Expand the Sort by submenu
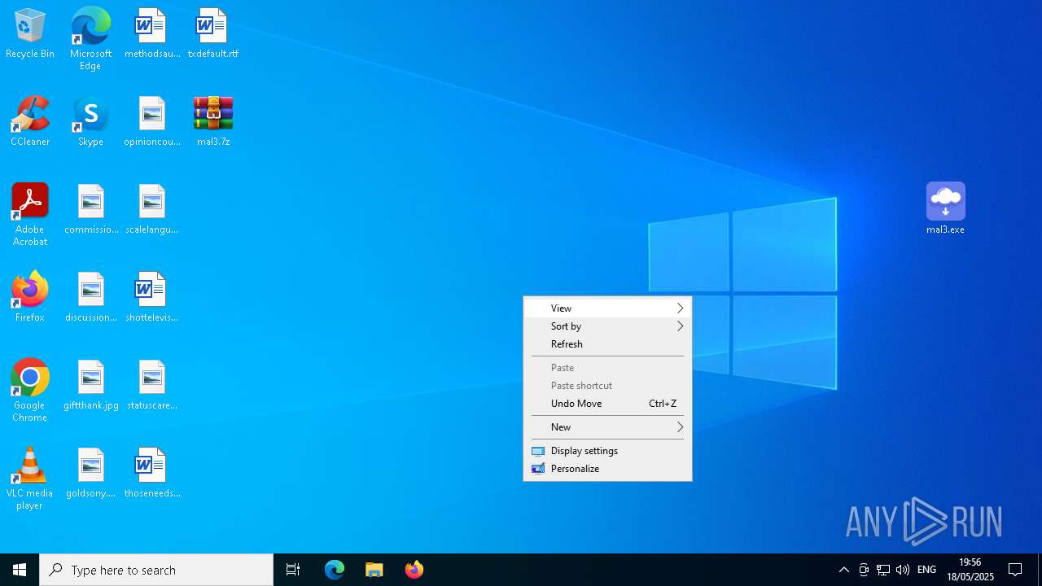This screenshot has width=1042, height=586. click(607, 326)
